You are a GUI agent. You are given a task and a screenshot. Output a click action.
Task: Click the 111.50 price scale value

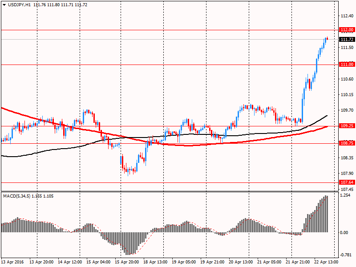coord(347,48)
